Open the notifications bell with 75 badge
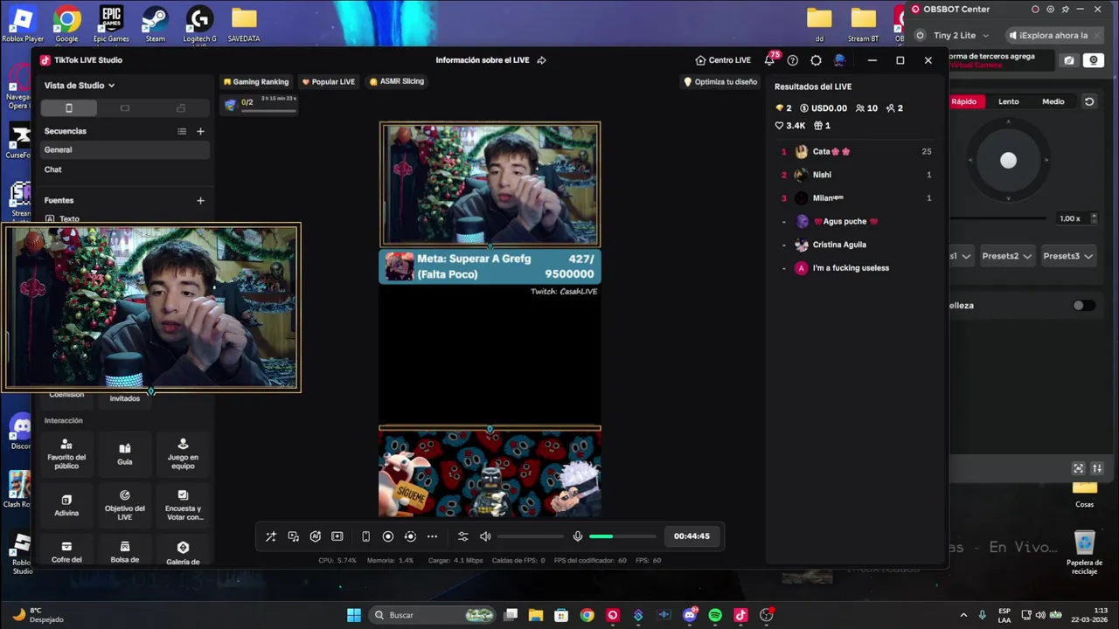The image size is (1119, 629). [769, 60]
